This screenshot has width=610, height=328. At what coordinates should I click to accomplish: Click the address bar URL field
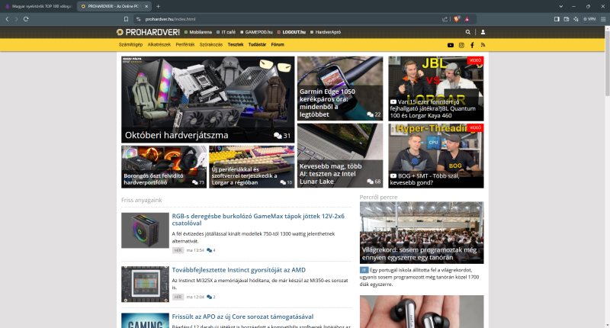click(x=288, y=19)
